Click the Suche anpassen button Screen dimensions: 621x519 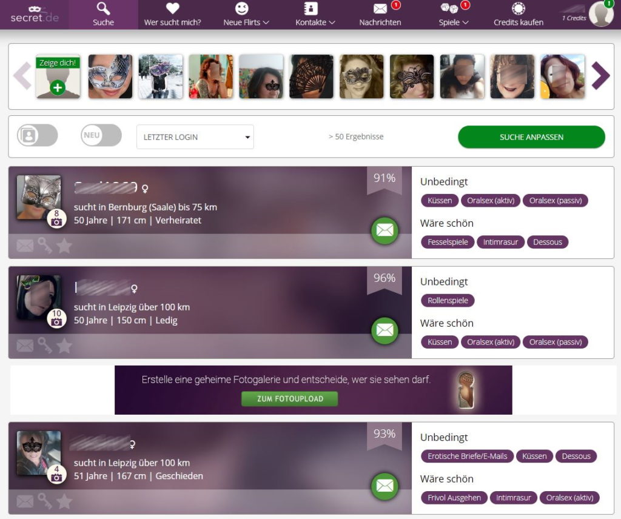coord(531,137)
